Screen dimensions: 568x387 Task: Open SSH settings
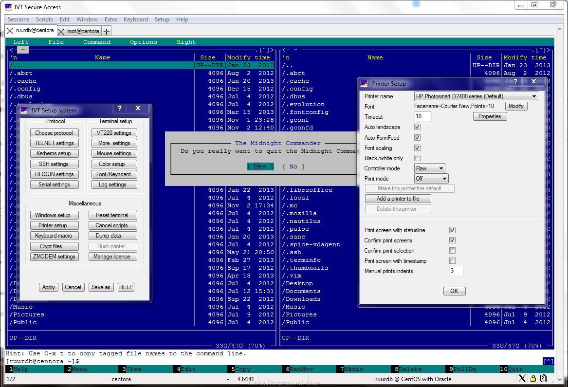(54, 164)
